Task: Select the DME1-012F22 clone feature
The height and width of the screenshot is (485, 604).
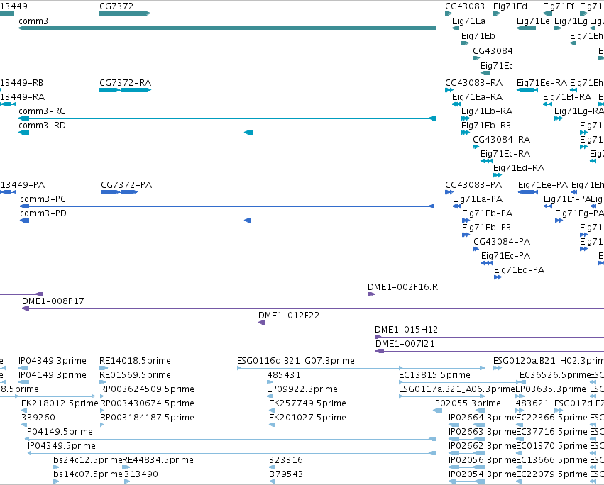Action: pyautogui.click(x=431, y=323)
